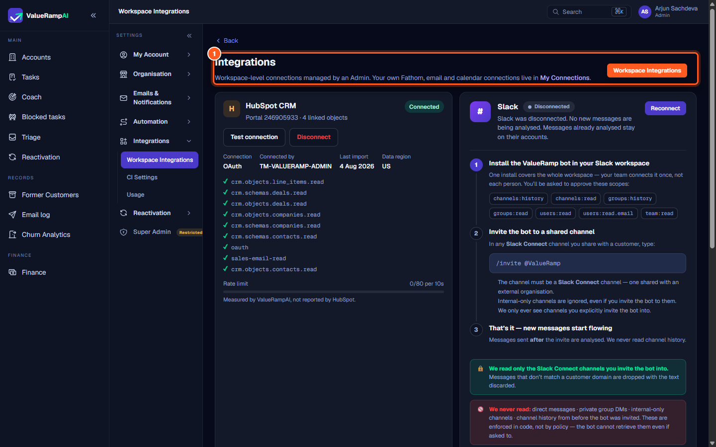Expand the Automation chevron
Viewport: 716px width, 447px height.
tap(189, 122)
